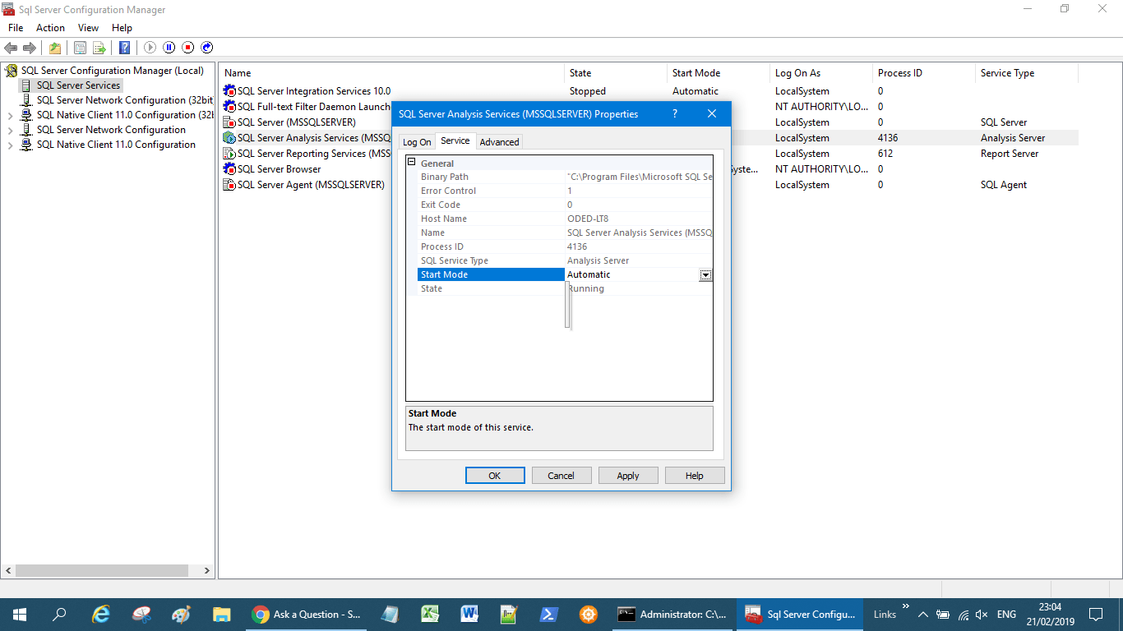
Task: Click the Pause Service toolbar icon
Action: 169,48
